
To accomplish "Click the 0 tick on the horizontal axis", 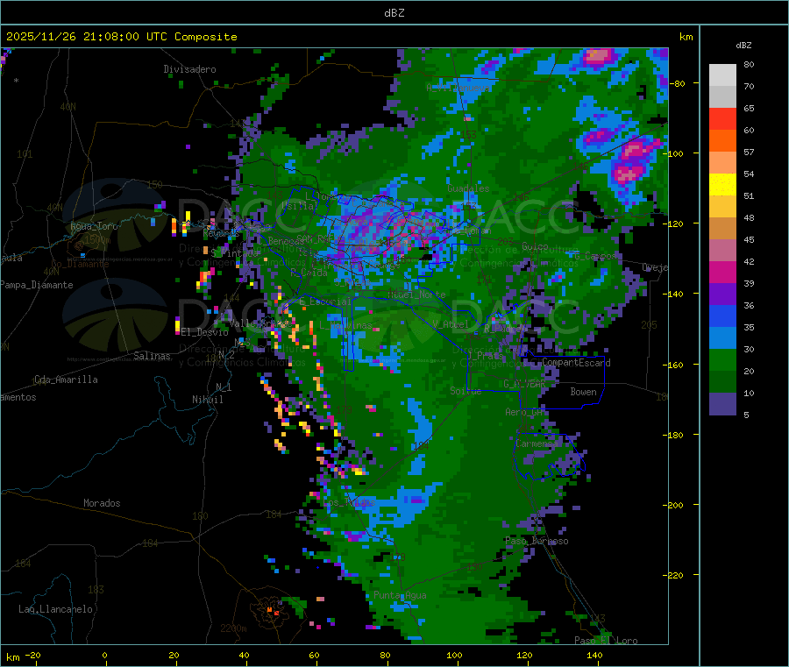I will pos(104,655).
